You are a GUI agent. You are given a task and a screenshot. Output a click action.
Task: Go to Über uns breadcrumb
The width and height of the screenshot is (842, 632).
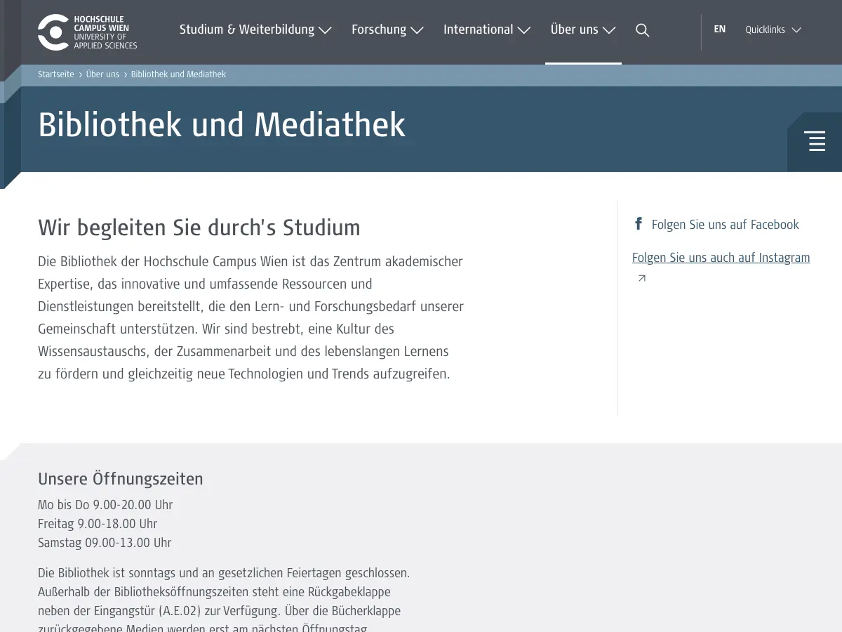pos(102,74)
